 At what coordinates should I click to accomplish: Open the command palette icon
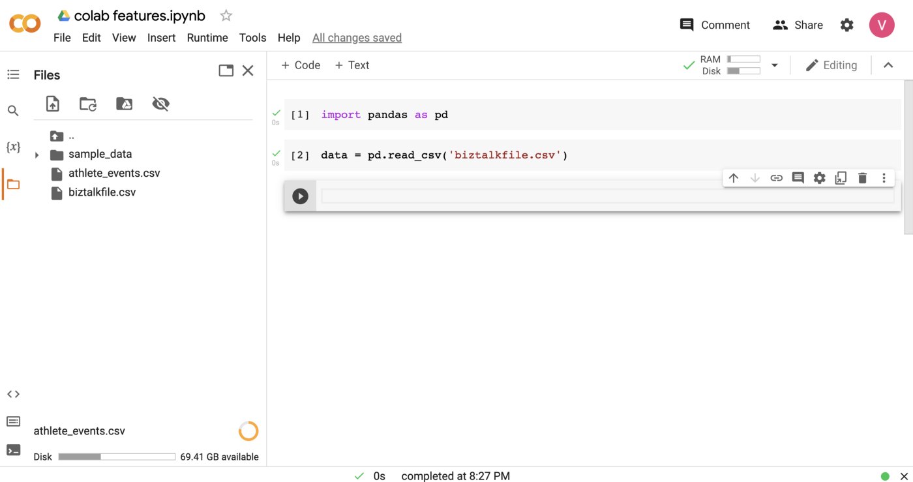click(13, 421)
